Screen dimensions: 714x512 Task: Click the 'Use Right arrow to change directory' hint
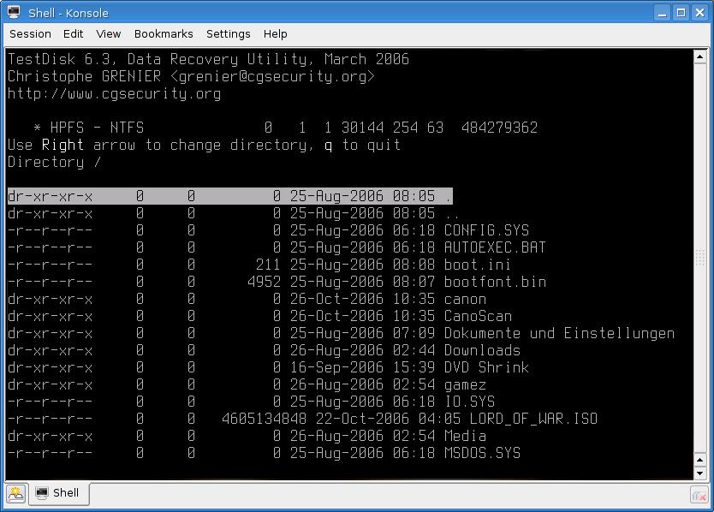204,145
